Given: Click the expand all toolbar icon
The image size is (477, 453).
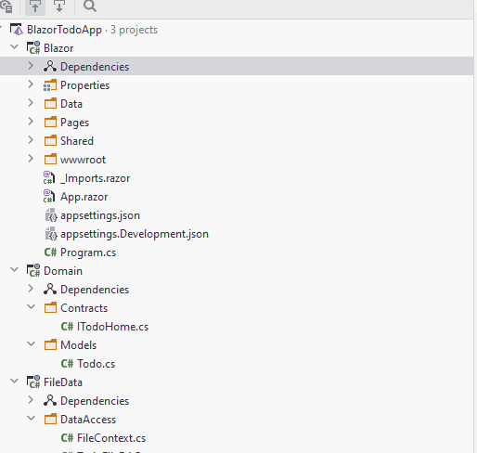Looking at the screenshot, I should click(x=59, y=6).
